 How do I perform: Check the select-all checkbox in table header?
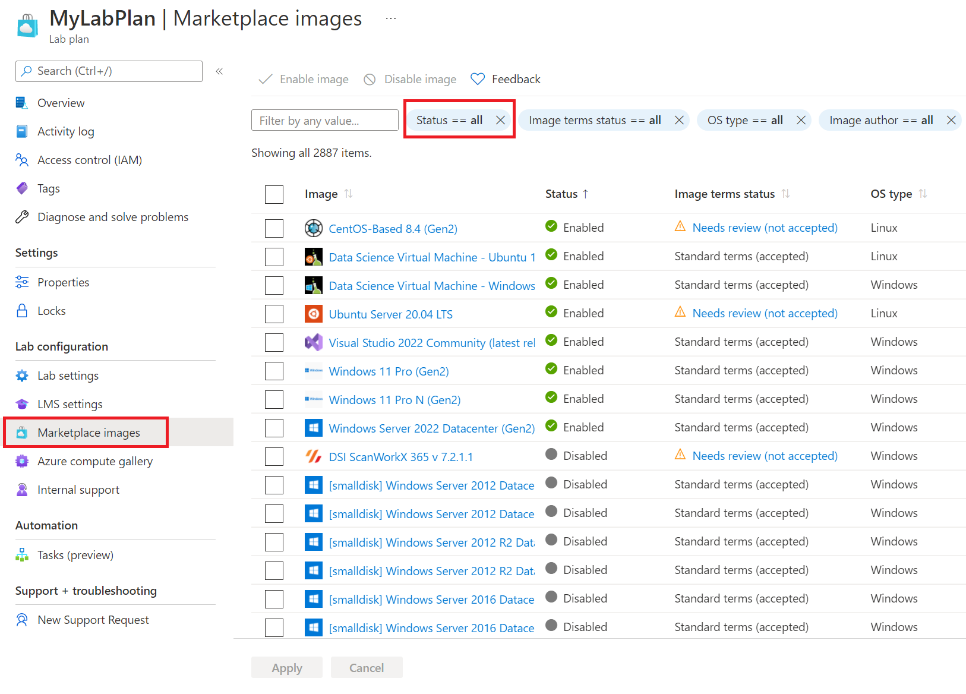tap(274, 194)
